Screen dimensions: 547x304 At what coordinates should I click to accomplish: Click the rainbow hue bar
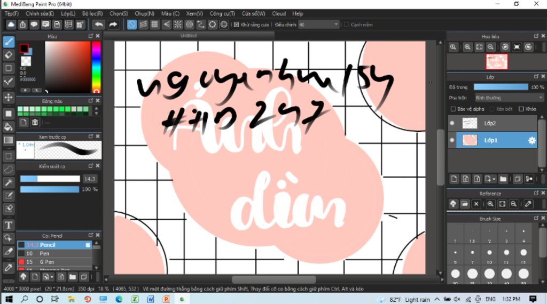(96, 67)
